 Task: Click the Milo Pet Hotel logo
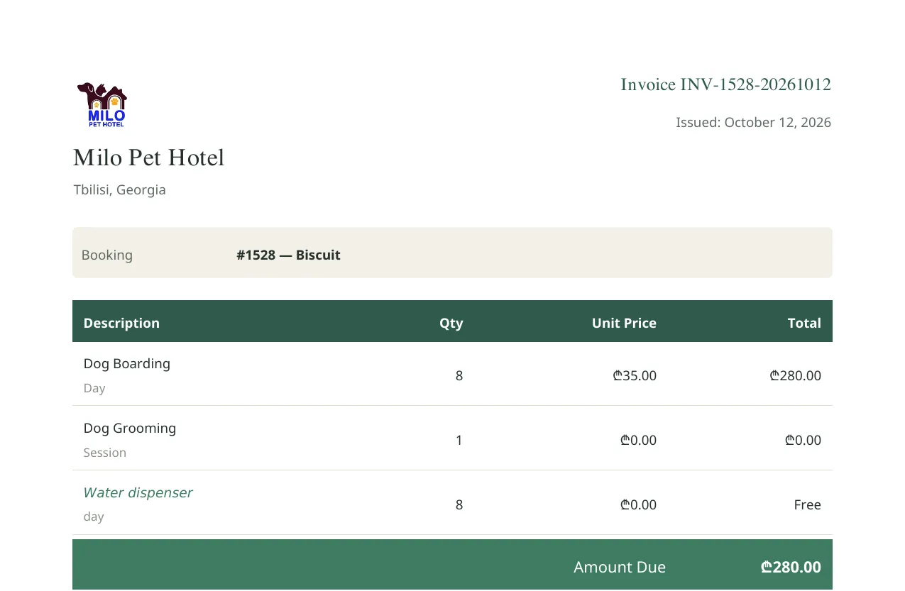point(102,105)
